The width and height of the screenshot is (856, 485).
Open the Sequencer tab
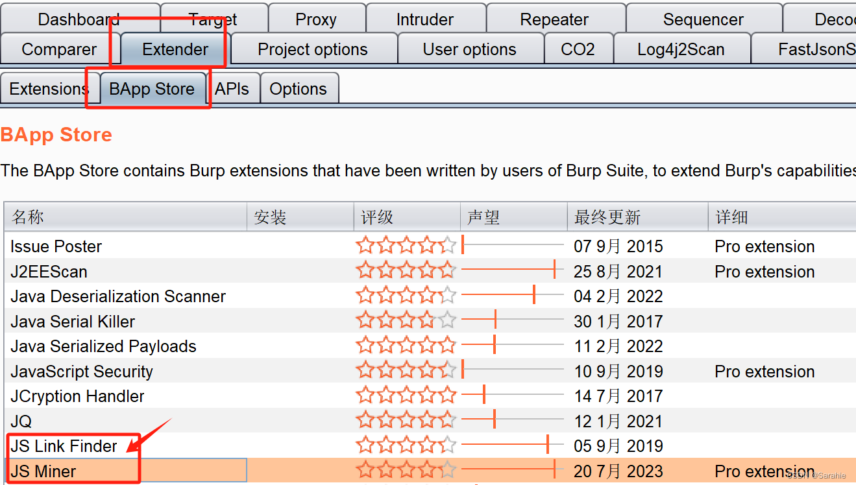click(x=703, y=19)
